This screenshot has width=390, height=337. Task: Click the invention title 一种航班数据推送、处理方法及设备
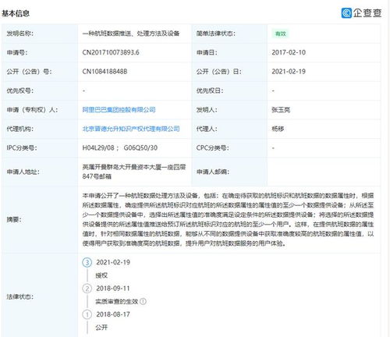click(x=131, y=34)
